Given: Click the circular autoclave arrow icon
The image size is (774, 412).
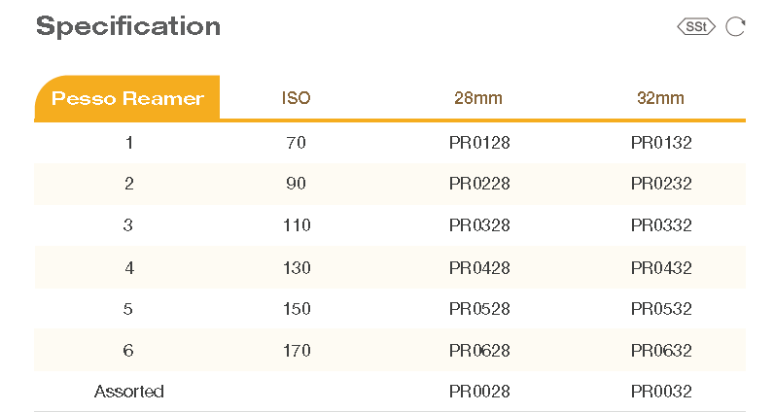Looking at the screenshot, I should coord(735,27).
